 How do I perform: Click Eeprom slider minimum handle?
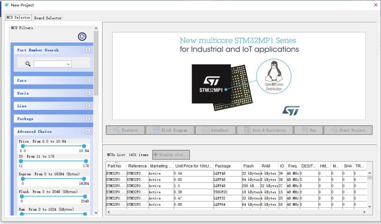pyautogui.click(x=23, y=179)
